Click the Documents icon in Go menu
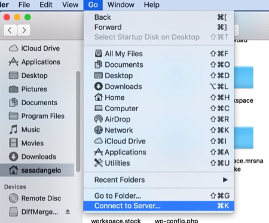The height and width of the screenshot is (223, 269). [x=99, y=65]
